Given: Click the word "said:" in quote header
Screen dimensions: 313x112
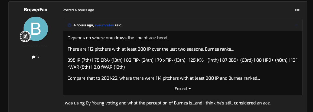Looking at the screenshot, I should pyautogui.click(x=119, y=25).
